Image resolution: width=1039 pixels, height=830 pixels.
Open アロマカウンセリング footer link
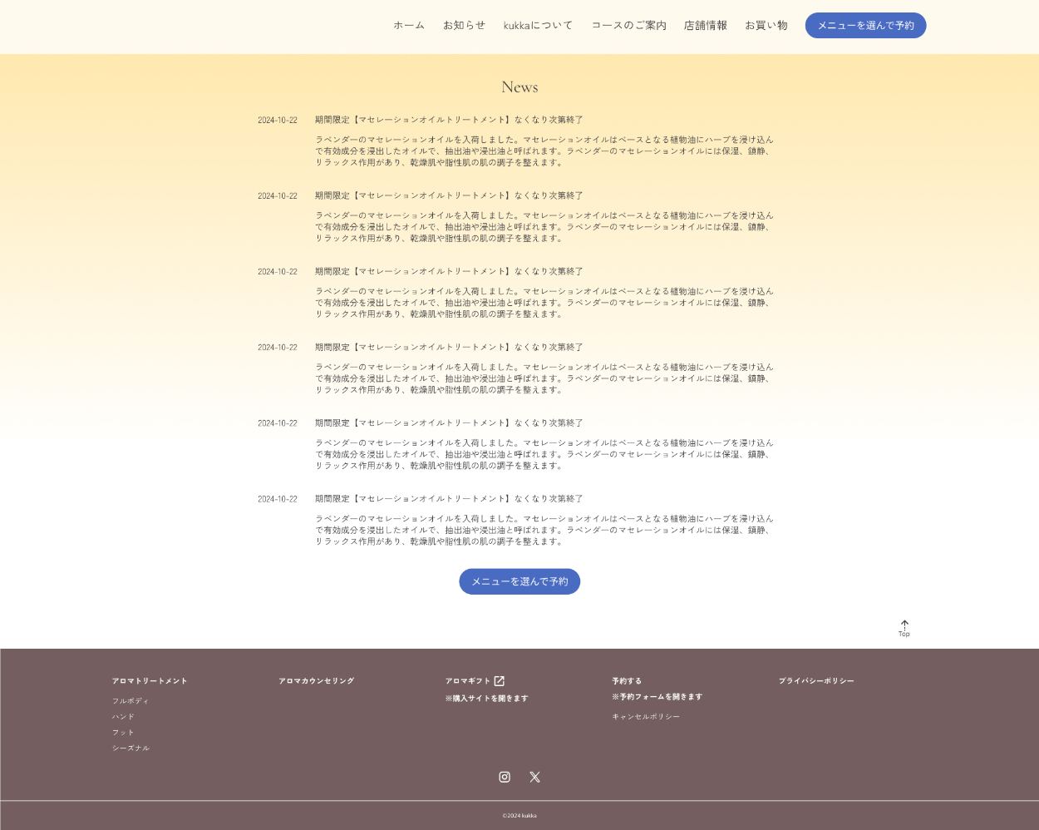[x=317, y=681]
